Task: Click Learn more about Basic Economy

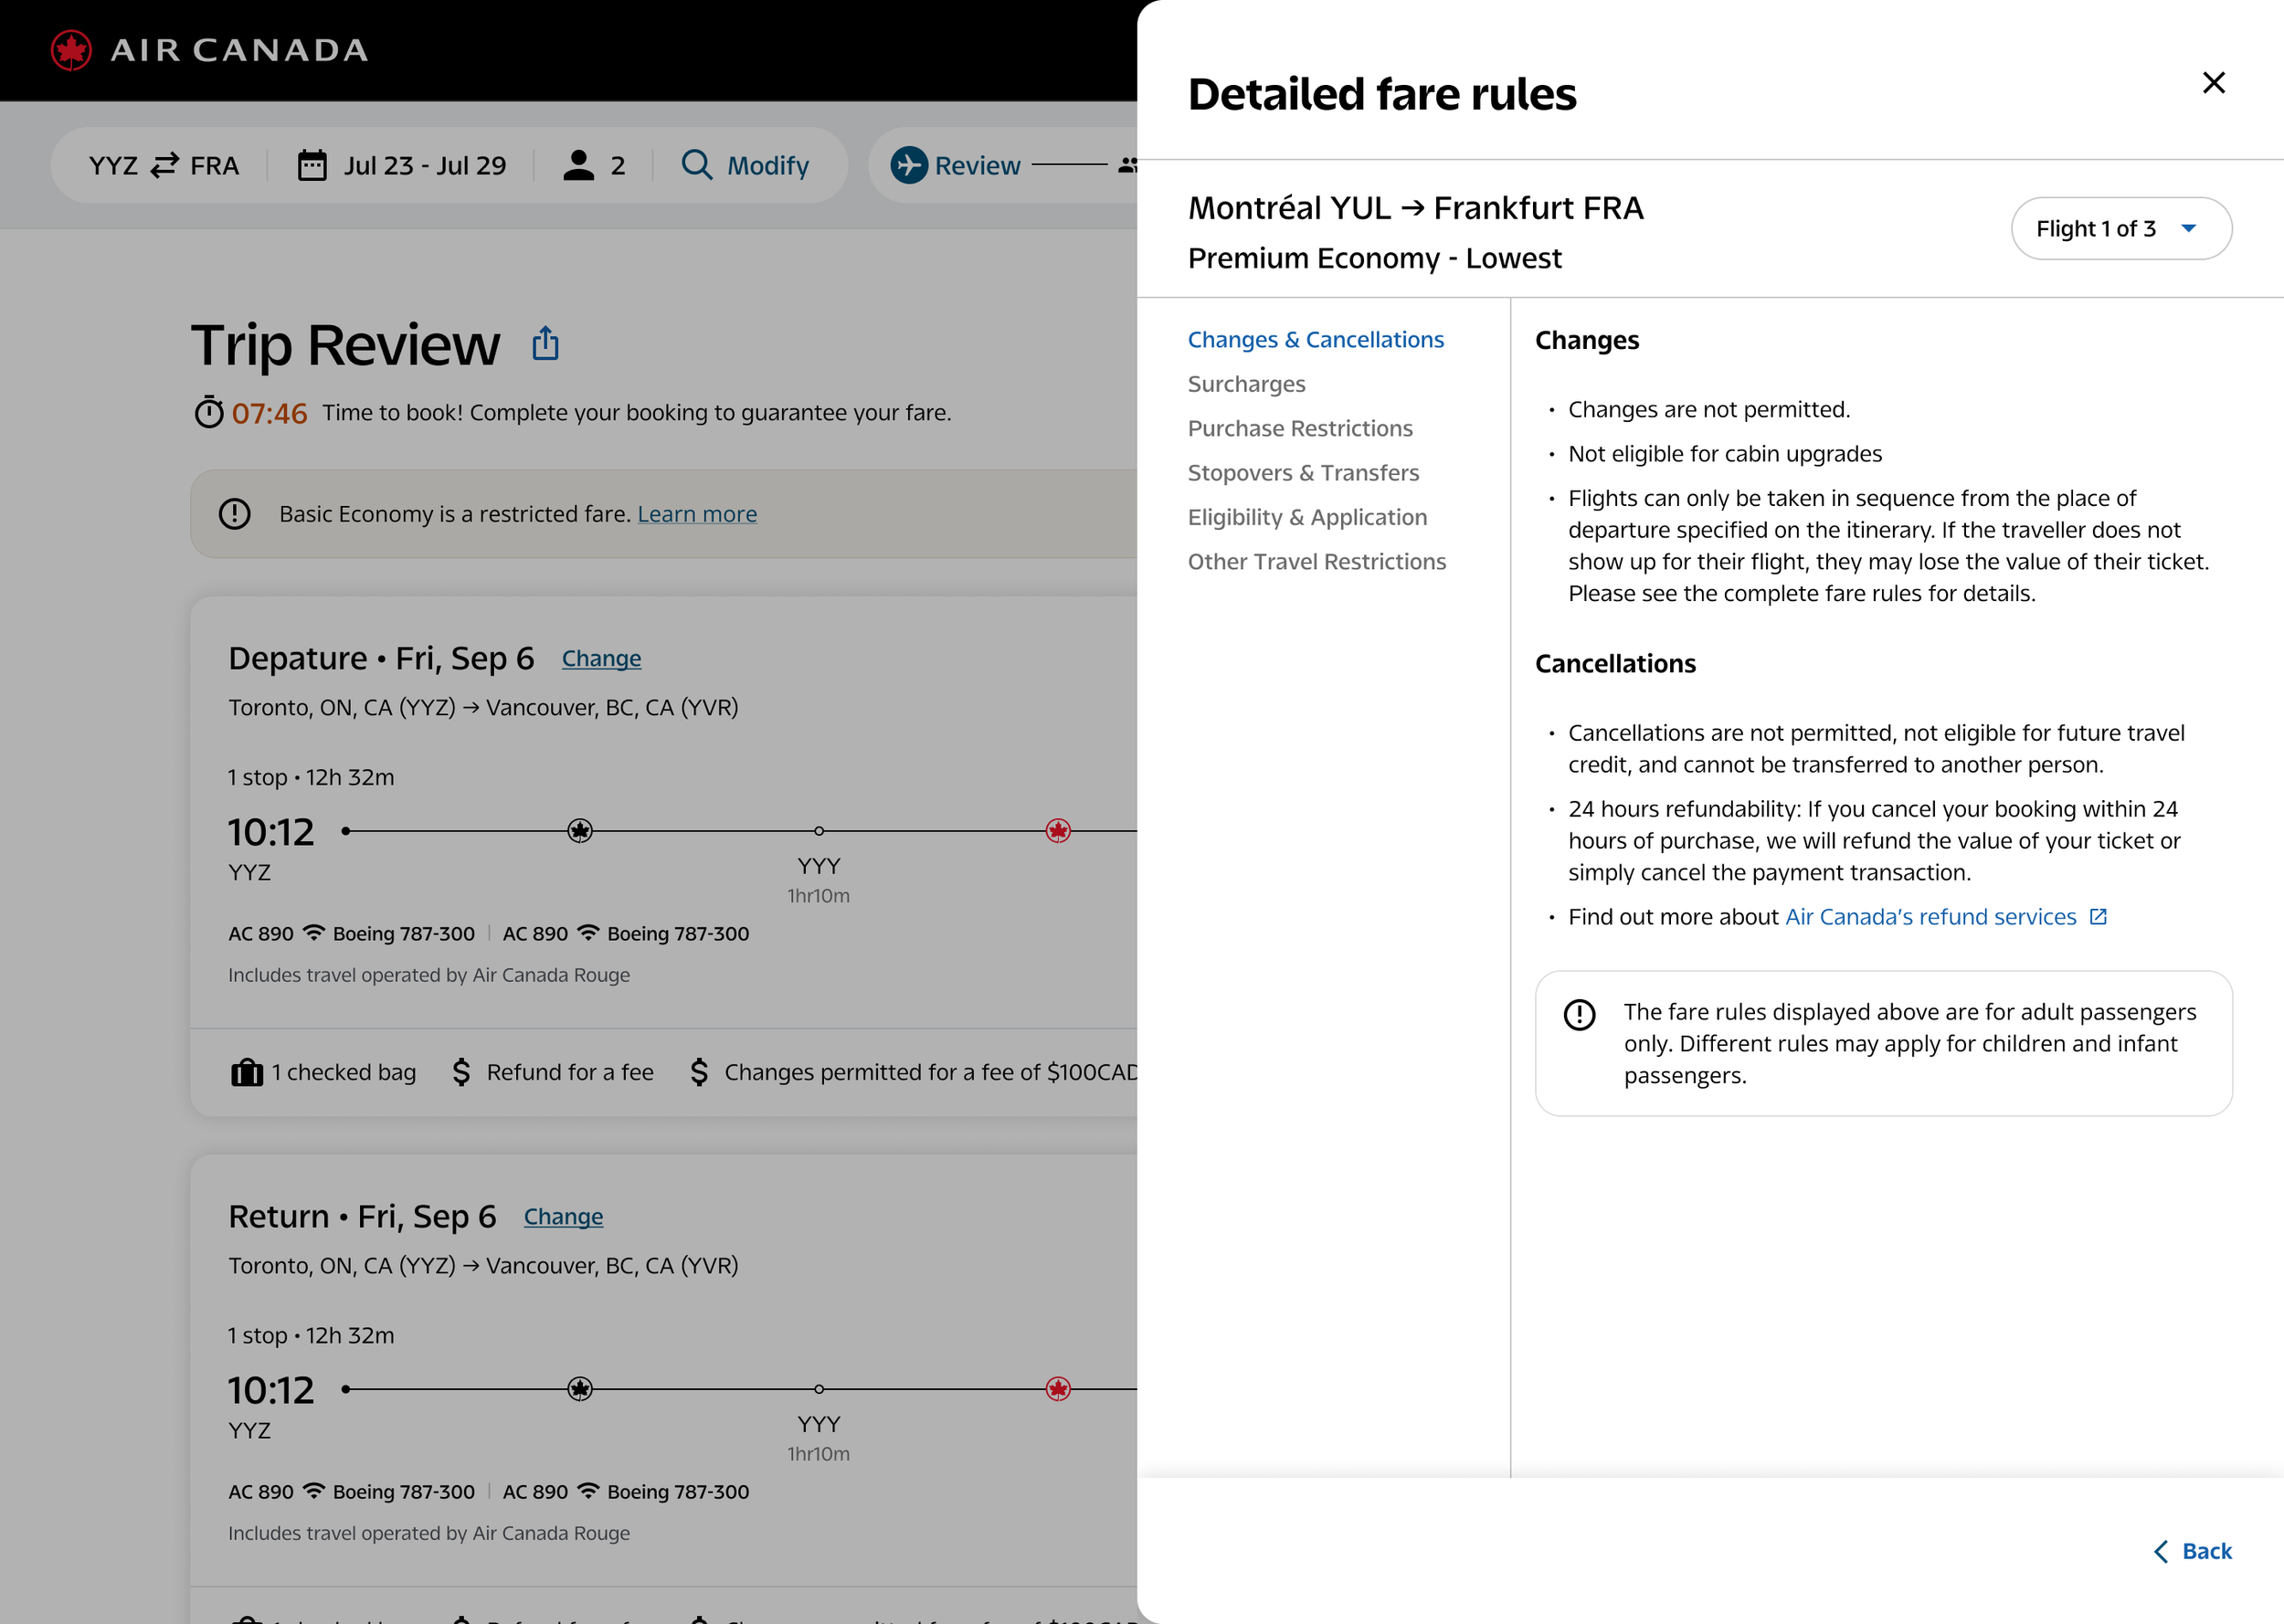Action: (697, 514)
